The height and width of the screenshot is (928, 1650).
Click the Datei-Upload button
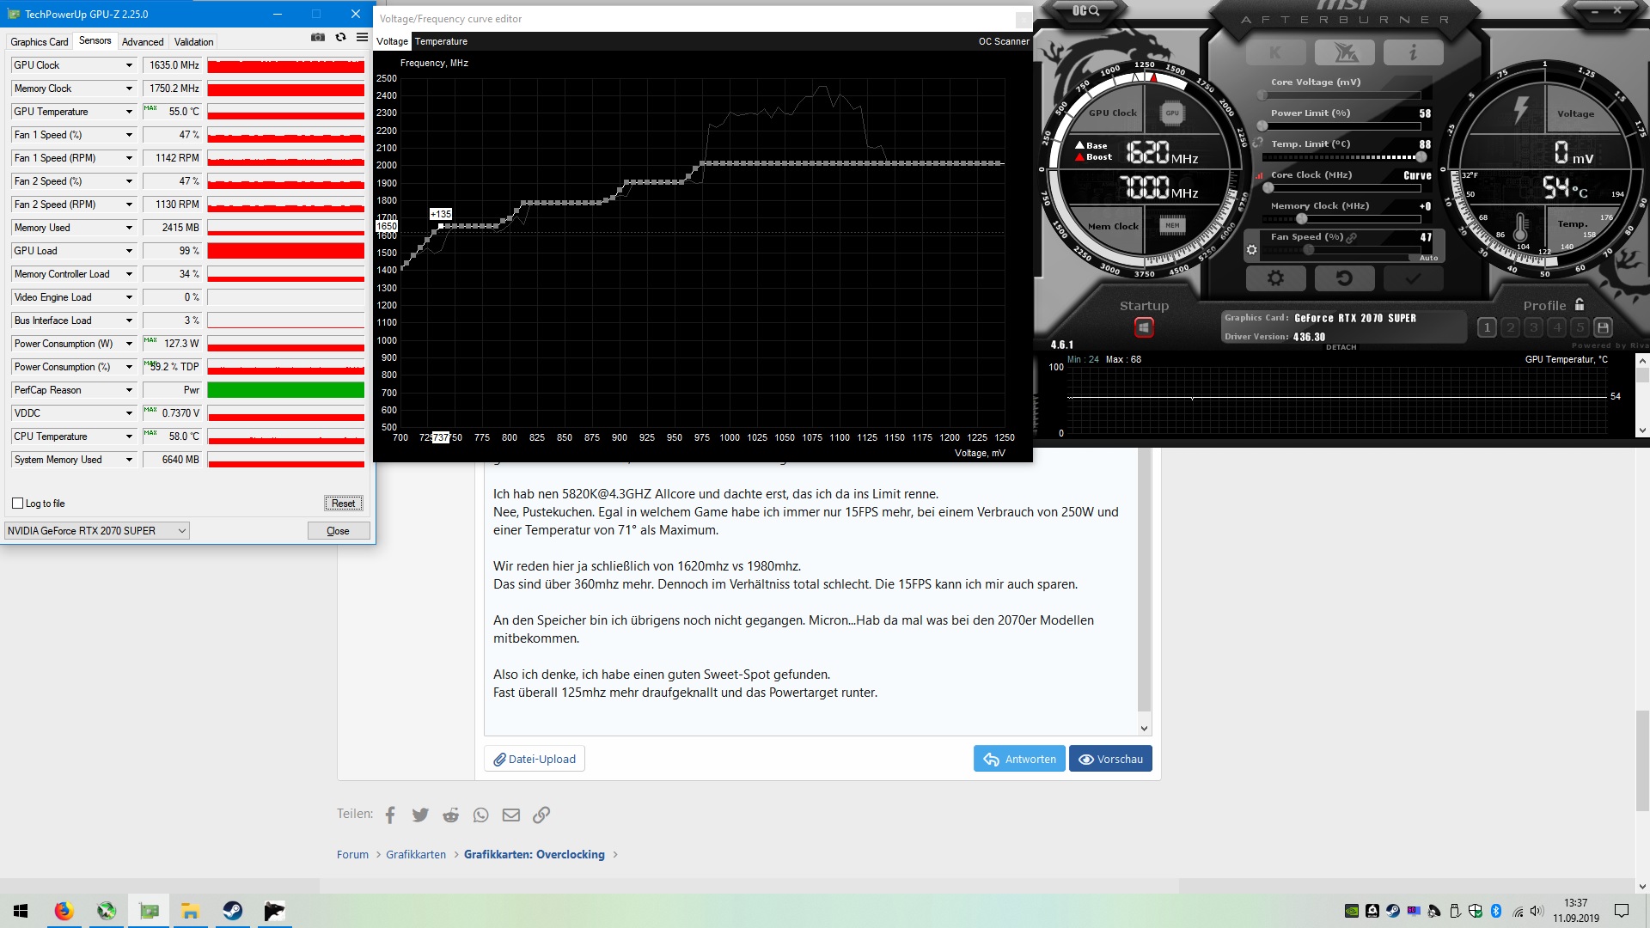coord(534,759)
